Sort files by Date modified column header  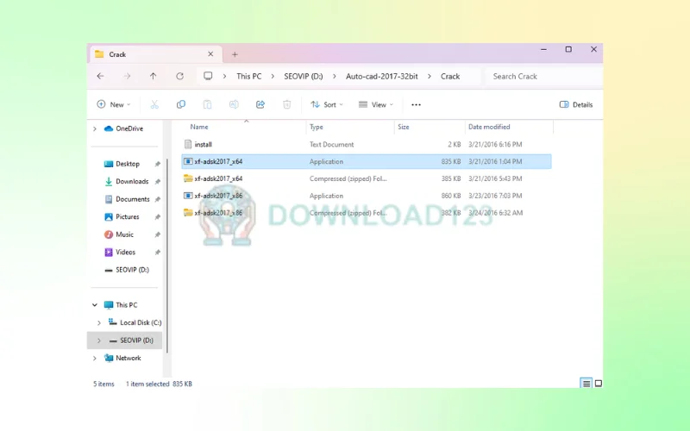(489, 127)
